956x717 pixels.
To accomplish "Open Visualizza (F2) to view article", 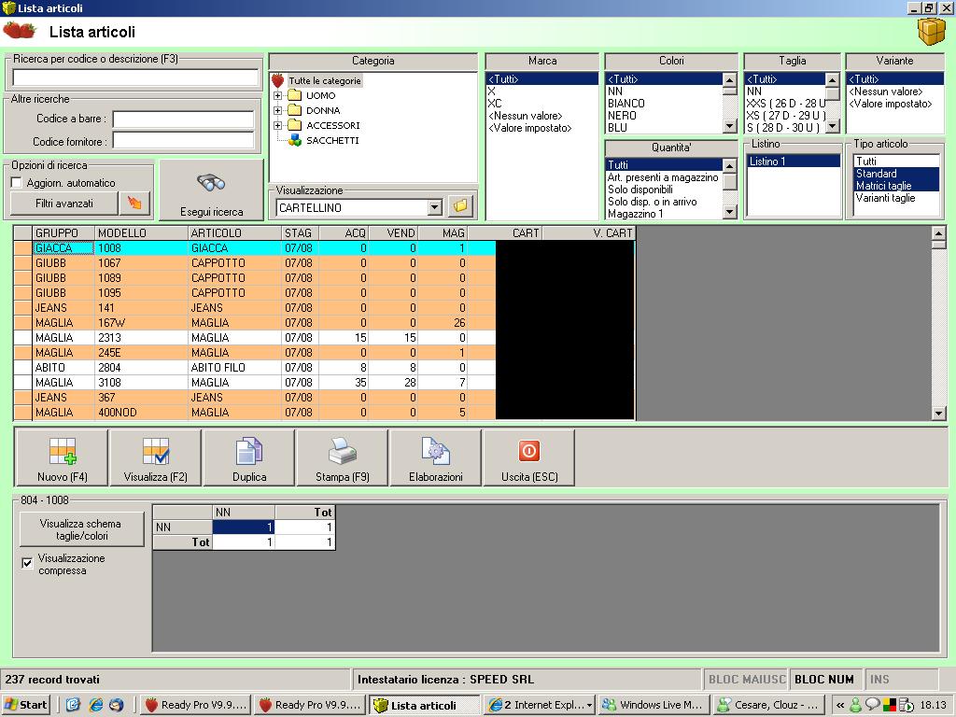I will coord(156,457).
